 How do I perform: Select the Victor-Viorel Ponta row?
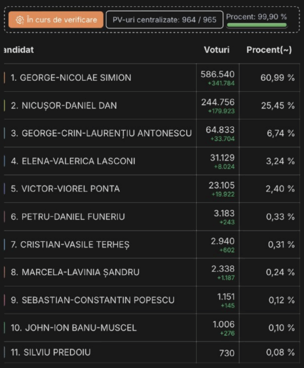click(65, 189)
